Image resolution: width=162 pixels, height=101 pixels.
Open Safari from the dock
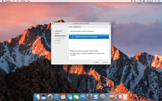click(57, 97)
